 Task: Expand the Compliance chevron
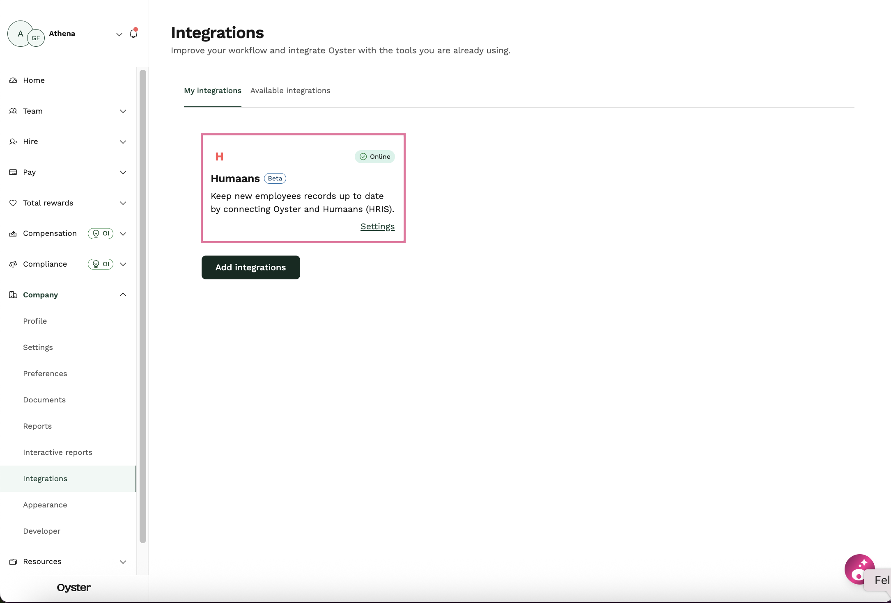pyautogui.click(x=123, y=264)
